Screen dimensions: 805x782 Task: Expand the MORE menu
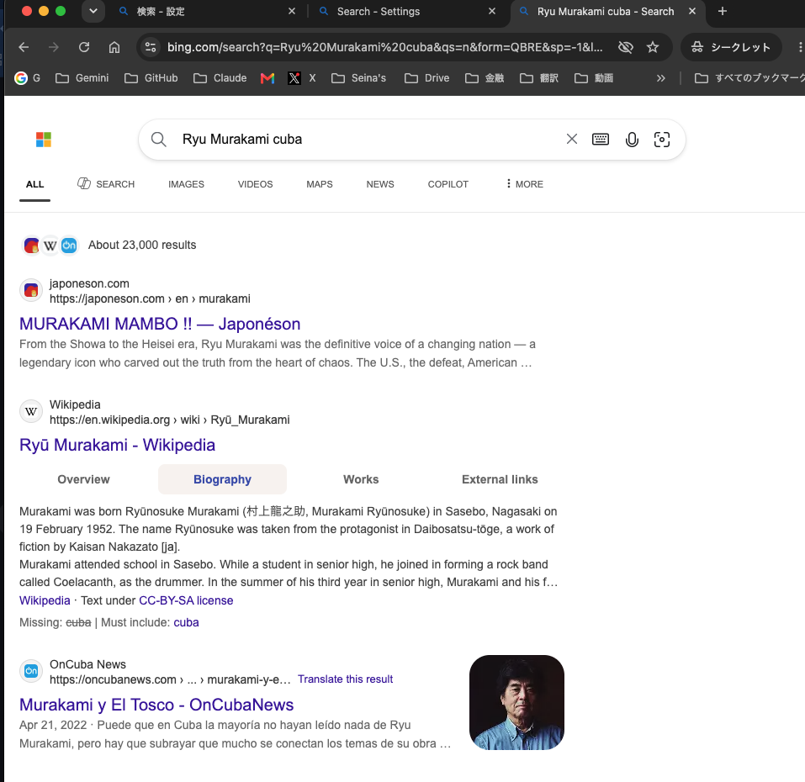coord(524,183)
